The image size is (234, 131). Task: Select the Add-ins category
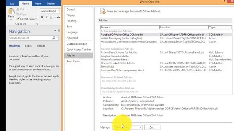pos(79,56)
